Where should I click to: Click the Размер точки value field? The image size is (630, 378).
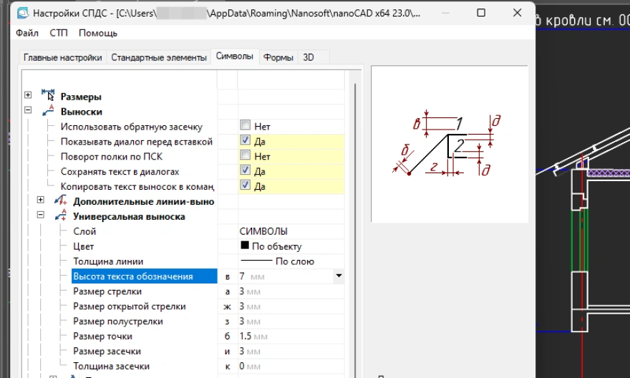point(286,336)
